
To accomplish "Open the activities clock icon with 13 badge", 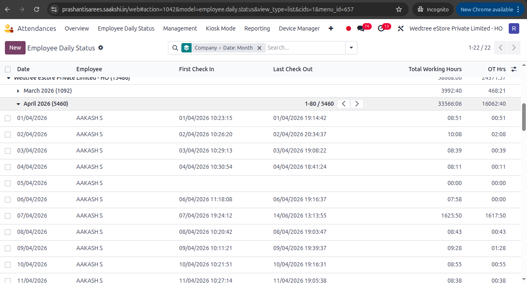I will coord(381,28).
